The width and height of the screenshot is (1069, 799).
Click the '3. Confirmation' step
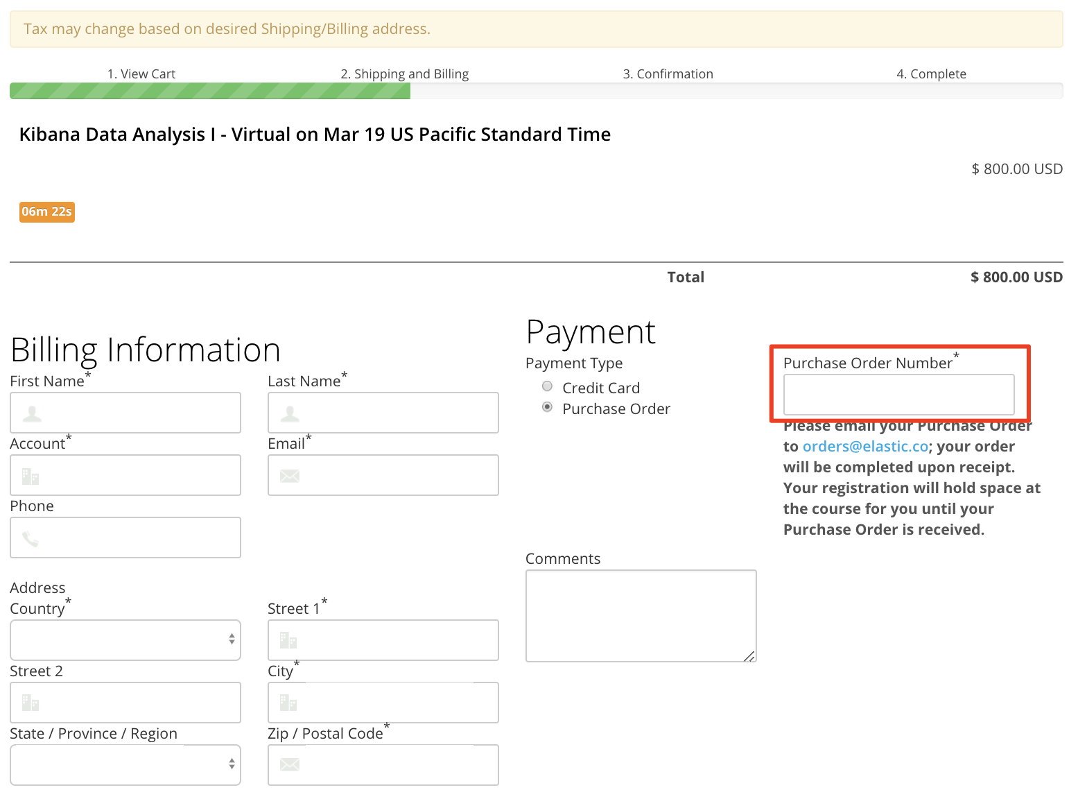668,74
